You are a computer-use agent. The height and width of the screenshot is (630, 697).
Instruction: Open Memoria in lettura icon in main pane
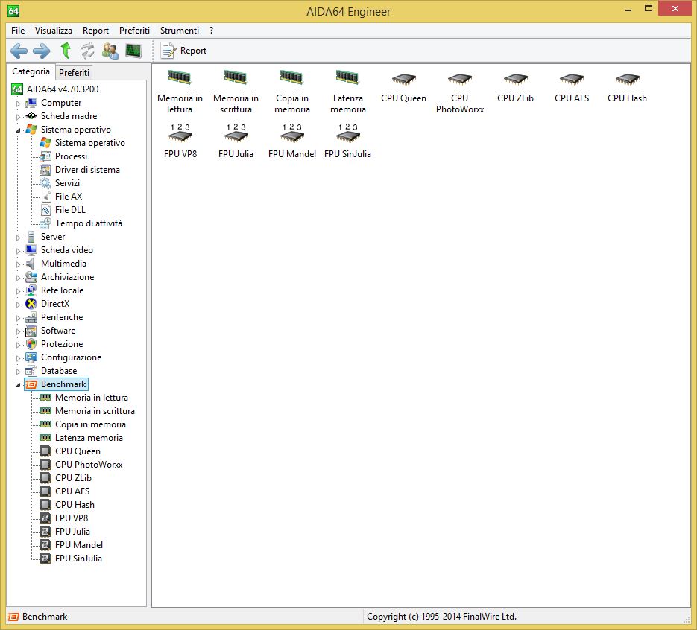click(180, 78)
